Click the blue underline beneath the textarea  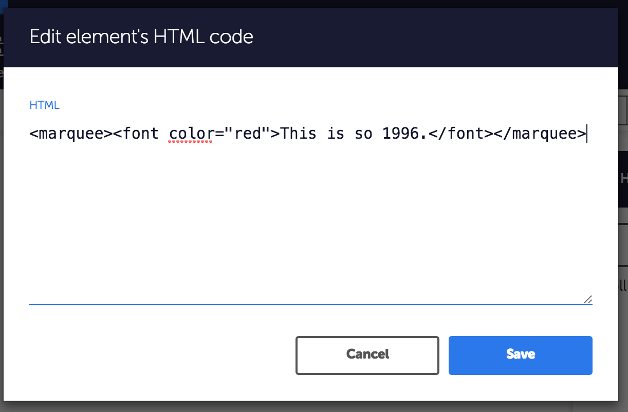(308, 304)
